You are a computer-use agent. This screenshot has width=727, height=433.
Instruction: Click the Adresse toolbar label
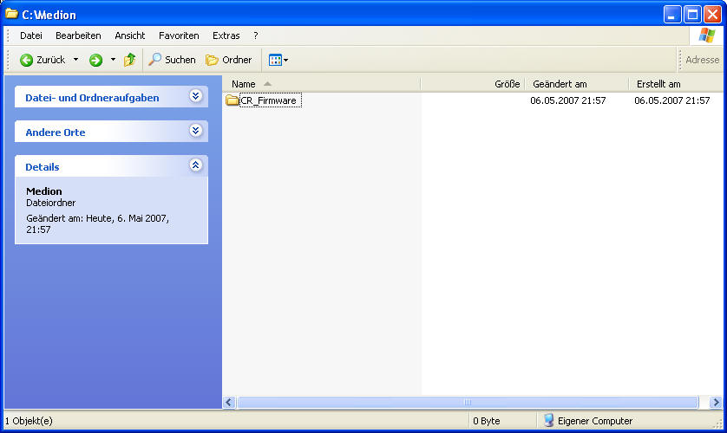click(703, 60)
